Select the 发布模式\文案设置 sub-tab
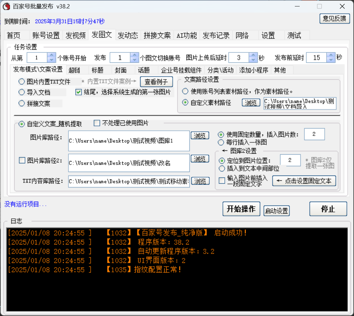 click(x=38, y=70)
